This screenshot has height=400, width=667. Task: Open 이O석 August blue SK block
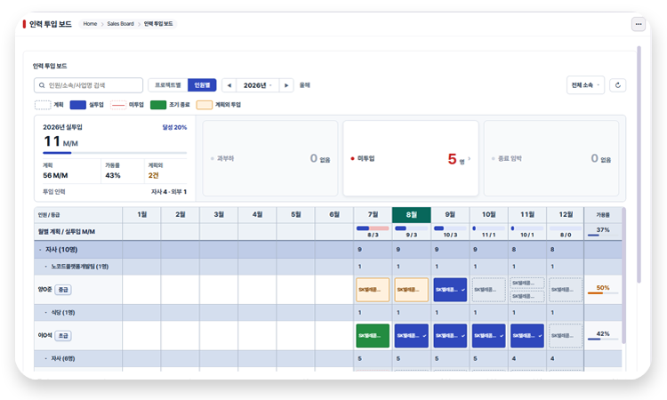tap(412, 335)
